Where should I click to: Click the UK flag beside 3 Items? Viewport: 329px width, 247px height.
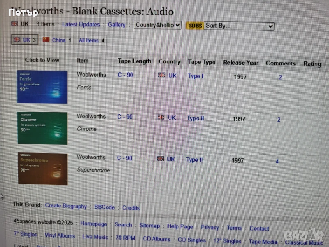point(14,24)
